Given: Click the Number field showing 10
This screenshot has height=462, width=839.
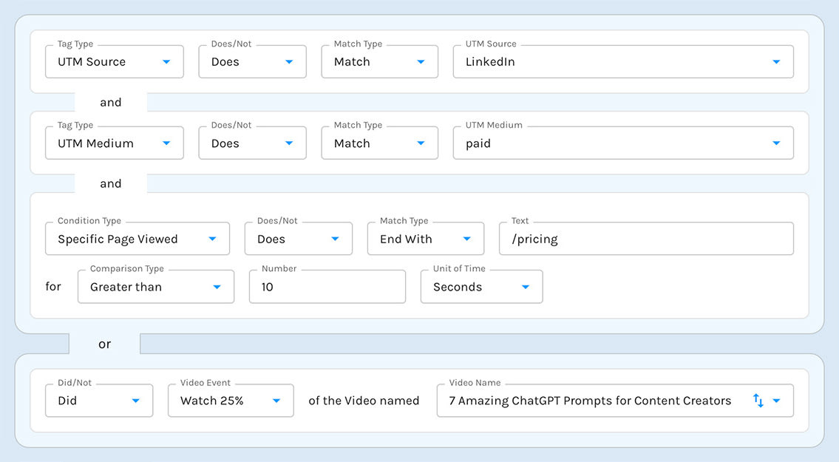Looking at the screenshot, I should click(327, 287).
